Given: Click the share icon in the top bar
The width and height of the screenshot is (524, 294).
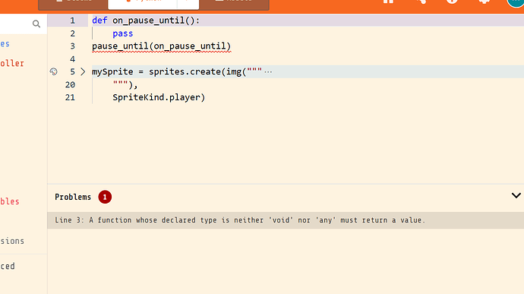Looking at the screenshot, I should [x=421, y=2].
